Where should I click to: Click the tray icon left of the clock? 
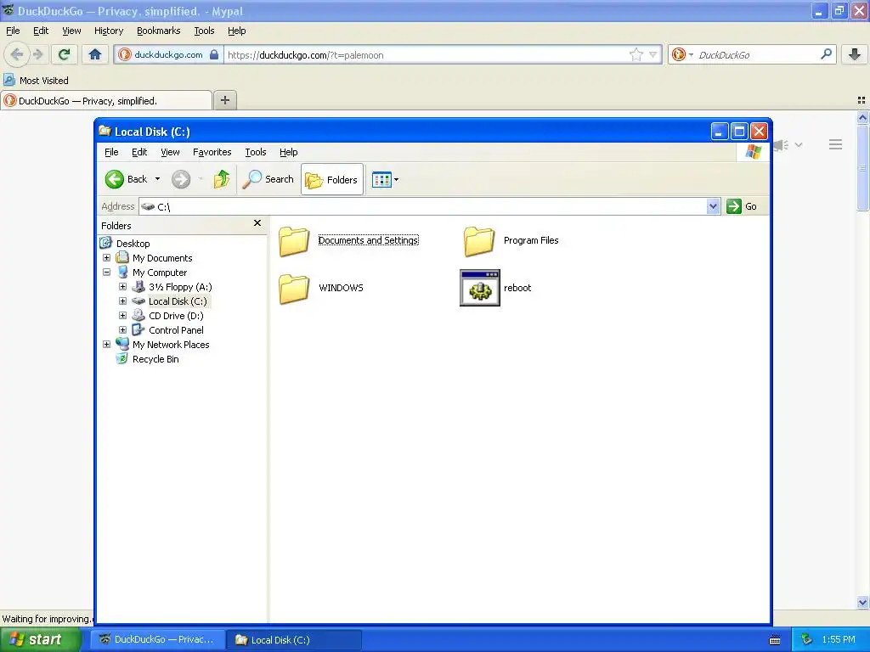(807, 639)
